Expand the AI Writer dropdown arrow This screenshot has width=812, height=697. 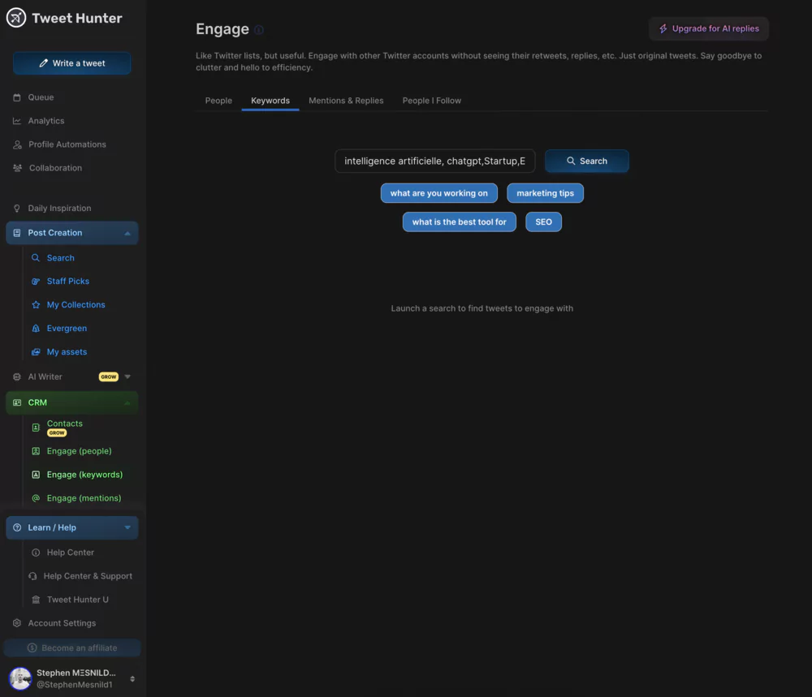tap(127, 376)
